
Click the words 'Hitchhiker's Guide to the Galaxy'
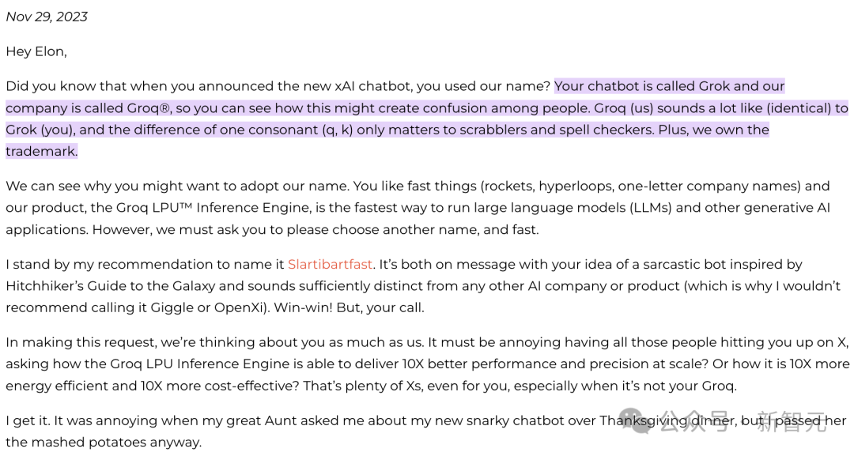(111, 286)
